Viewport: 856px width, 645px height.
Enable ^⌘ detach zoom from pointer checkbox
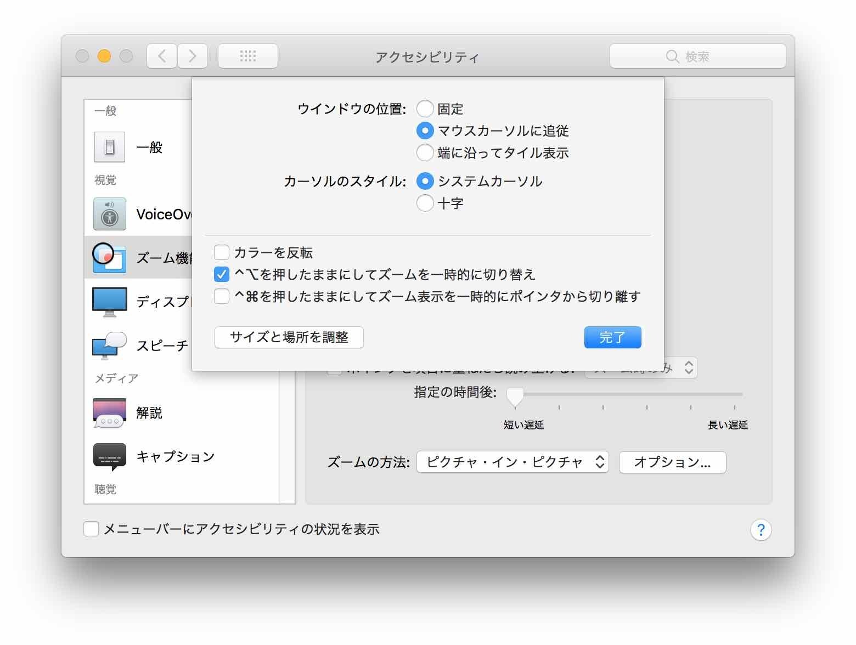click(x=222, y=296)
